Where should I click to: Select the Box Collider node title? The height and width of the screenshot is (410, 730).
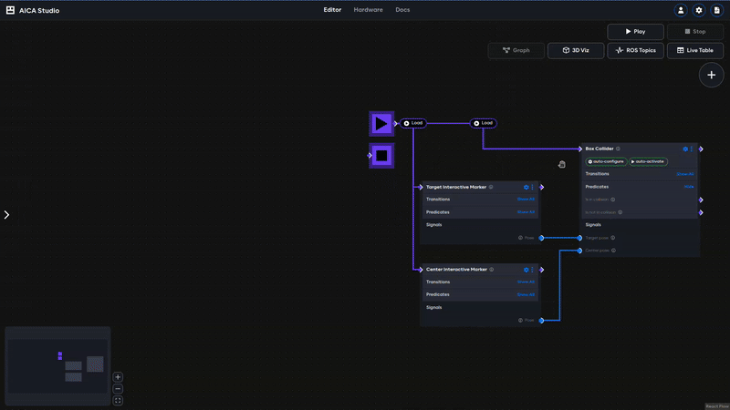tap(600, 149)
